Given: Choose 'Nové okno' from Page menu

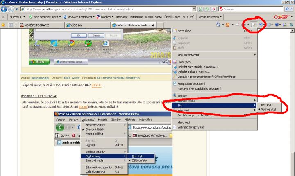Looking at the screenshot, I should pos(214,31).
